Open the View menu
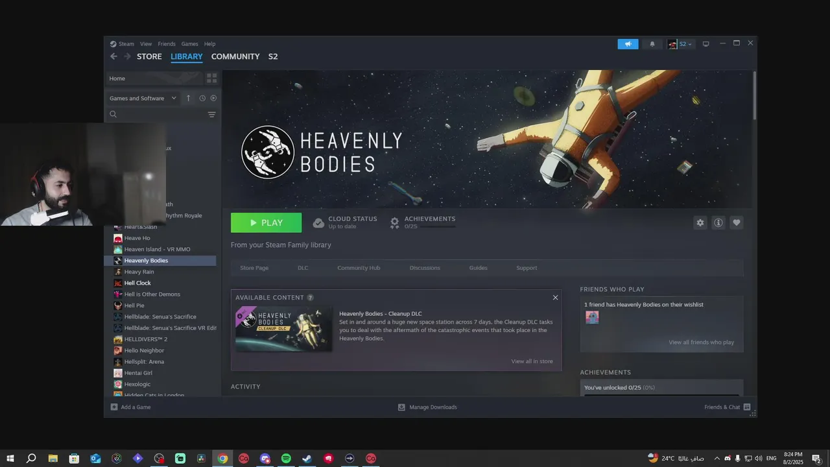Viewport: 830px width, 467px height. pyautogui.click(x=146, y=44)
